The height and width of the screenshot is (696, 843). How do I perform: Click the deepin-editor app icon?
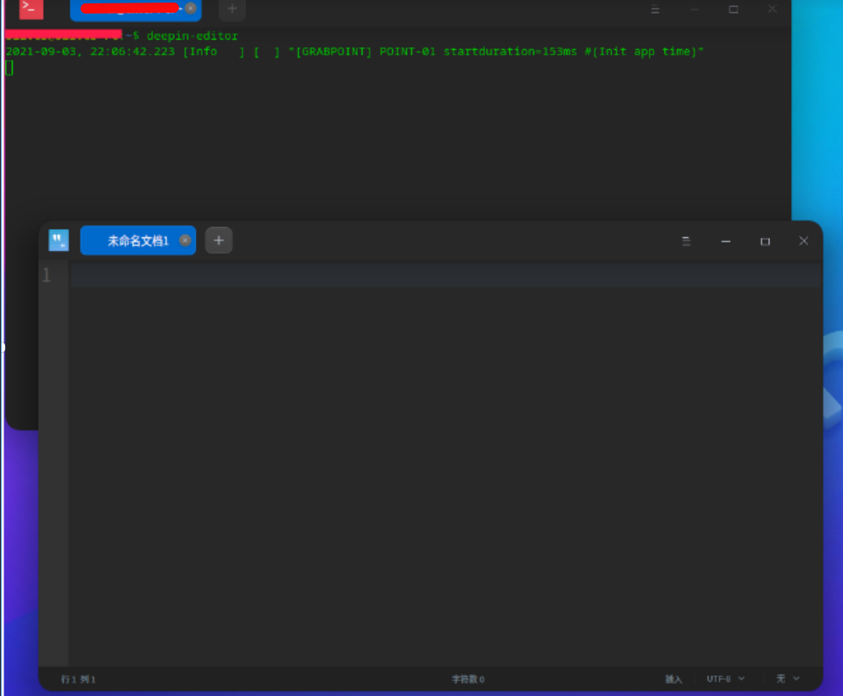click(59, 240)
